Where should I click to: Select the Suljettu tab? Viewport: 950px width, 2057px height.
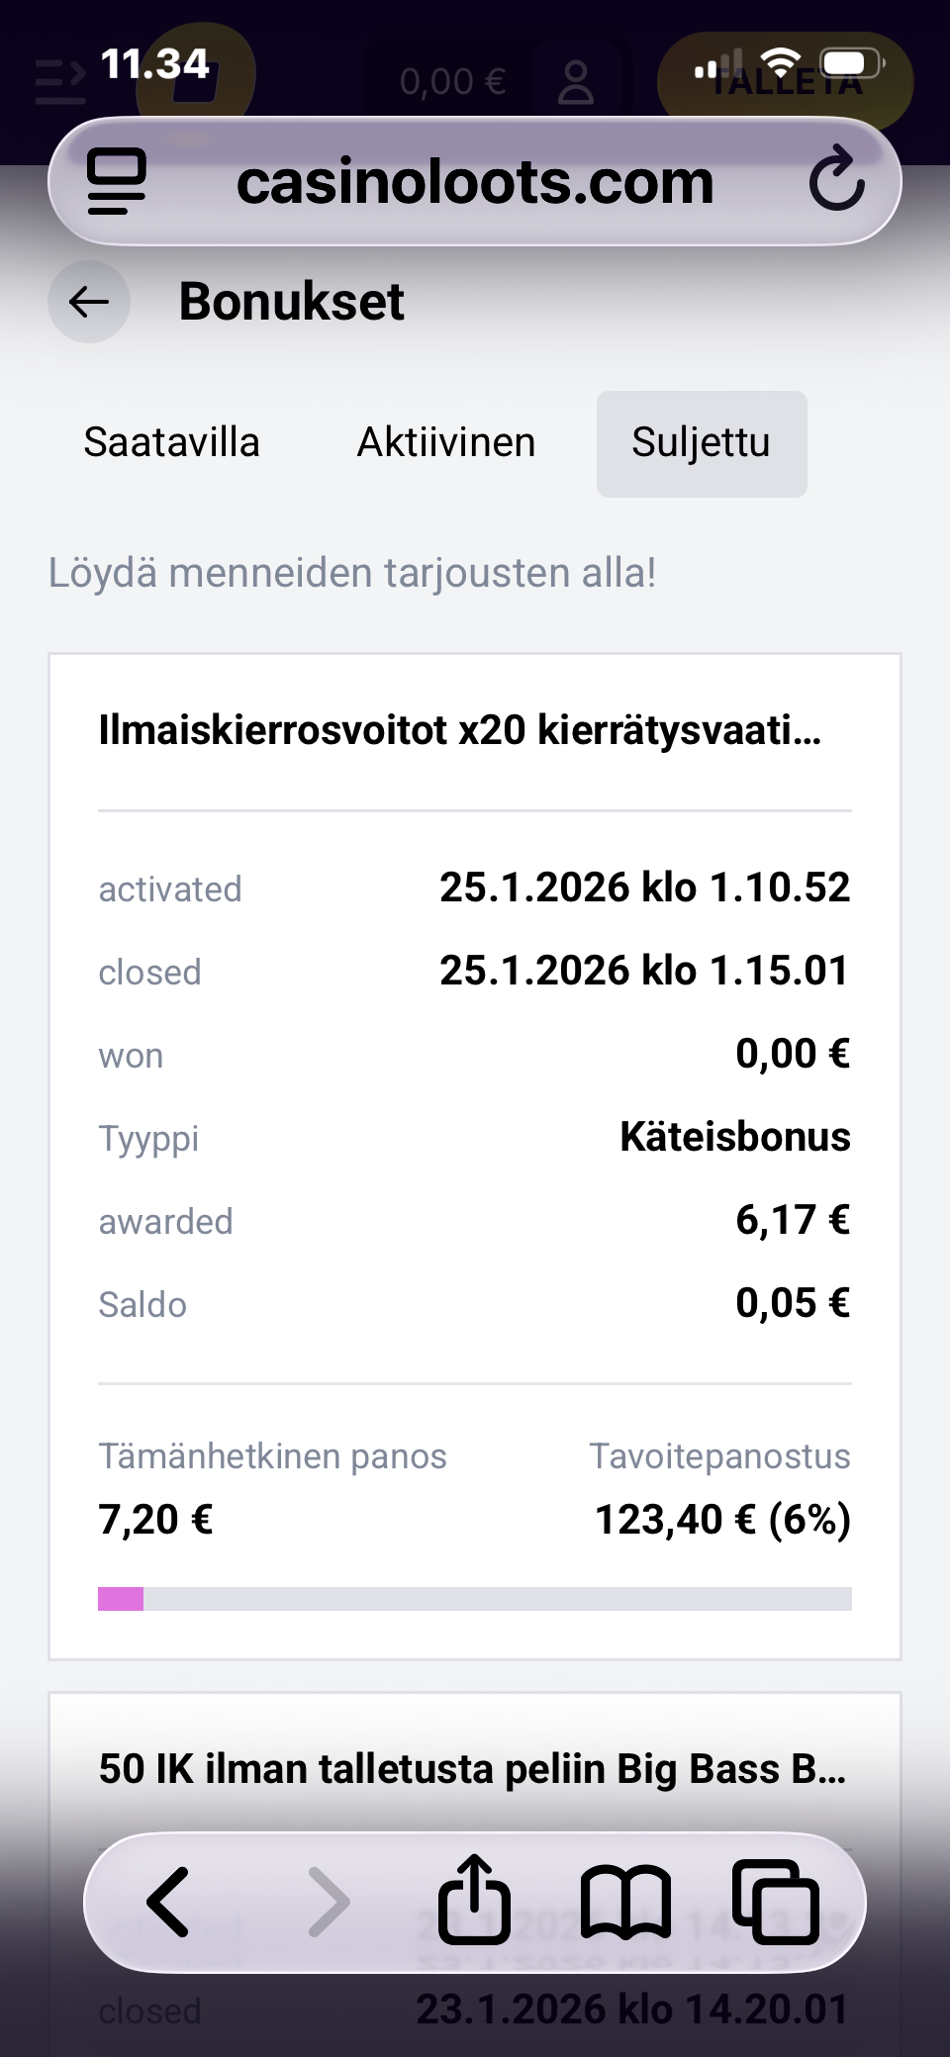pyautogui.click(x=701, y=442)
